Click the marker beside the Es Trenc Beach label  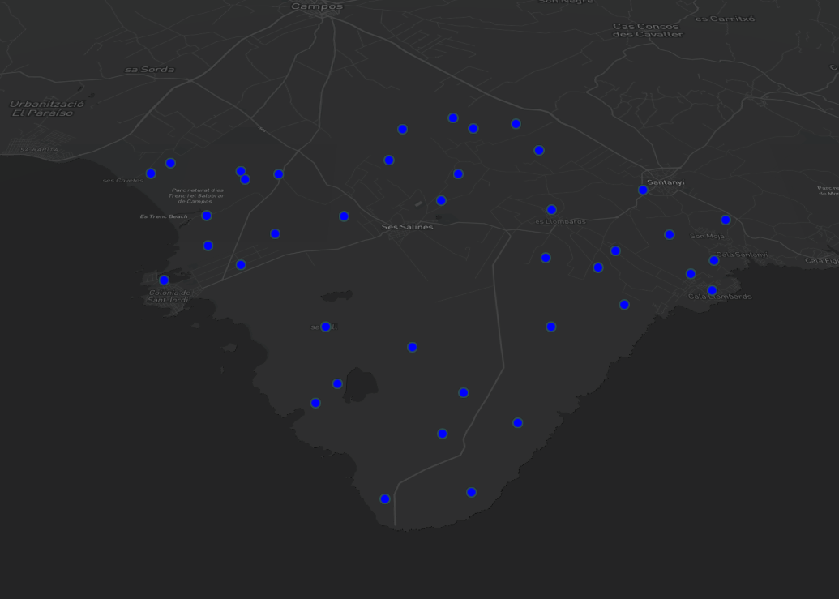206,215
